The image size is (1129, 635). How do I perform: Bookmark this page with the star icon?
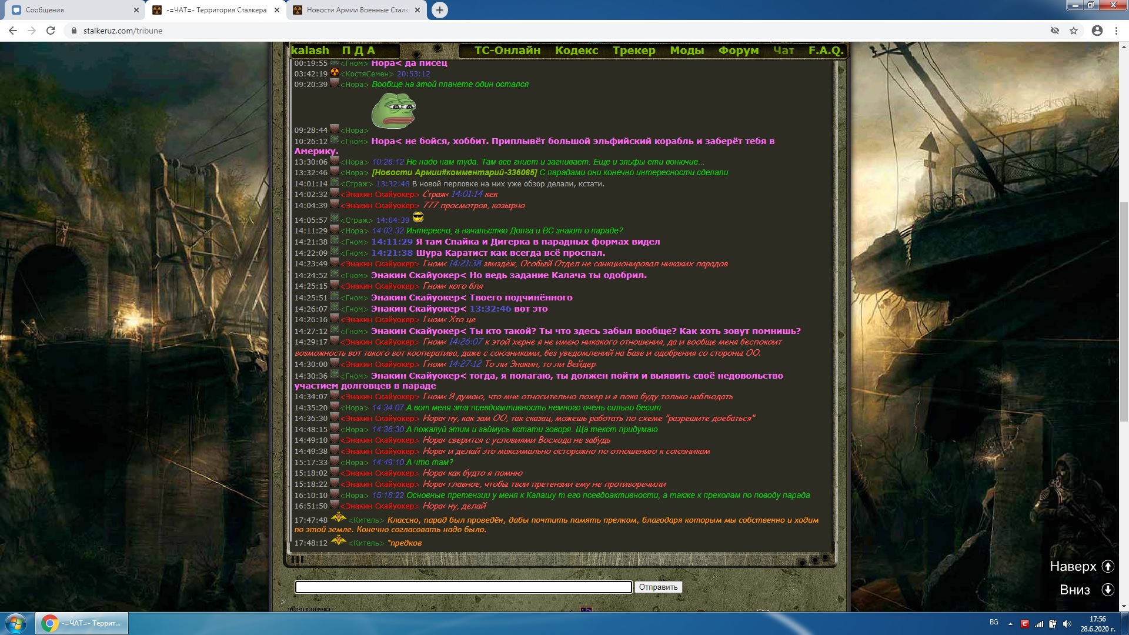[1074, 31]
